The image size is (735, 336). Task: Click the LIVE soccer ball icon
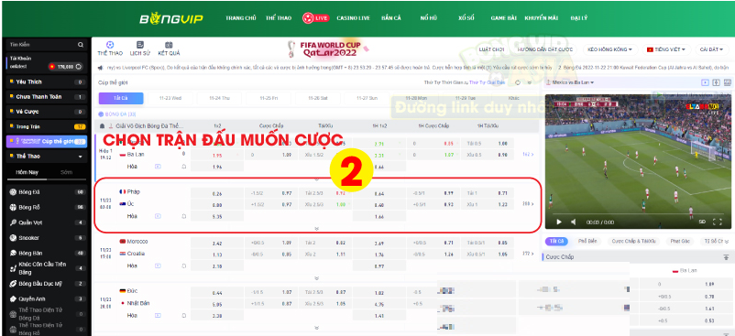308,17
